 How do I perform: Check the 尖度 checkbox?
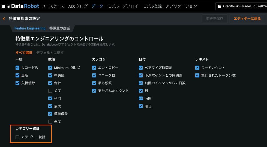(50, 91)
